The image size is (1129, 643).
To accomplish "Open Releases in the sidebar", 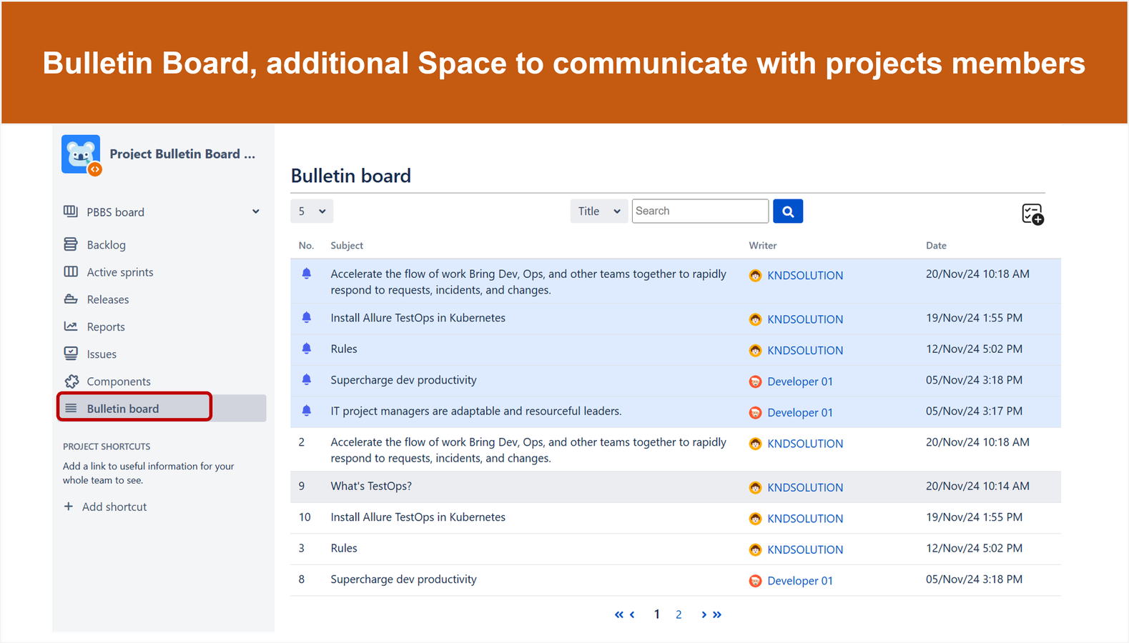I will (108, 299).
